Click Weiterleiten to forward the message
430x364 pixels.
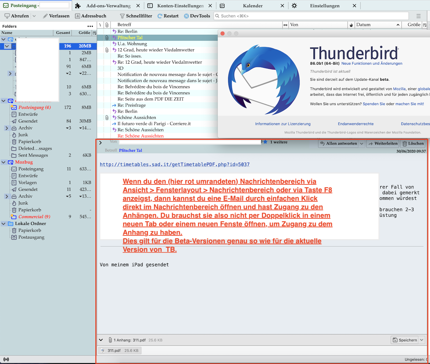tap(383, 144)
